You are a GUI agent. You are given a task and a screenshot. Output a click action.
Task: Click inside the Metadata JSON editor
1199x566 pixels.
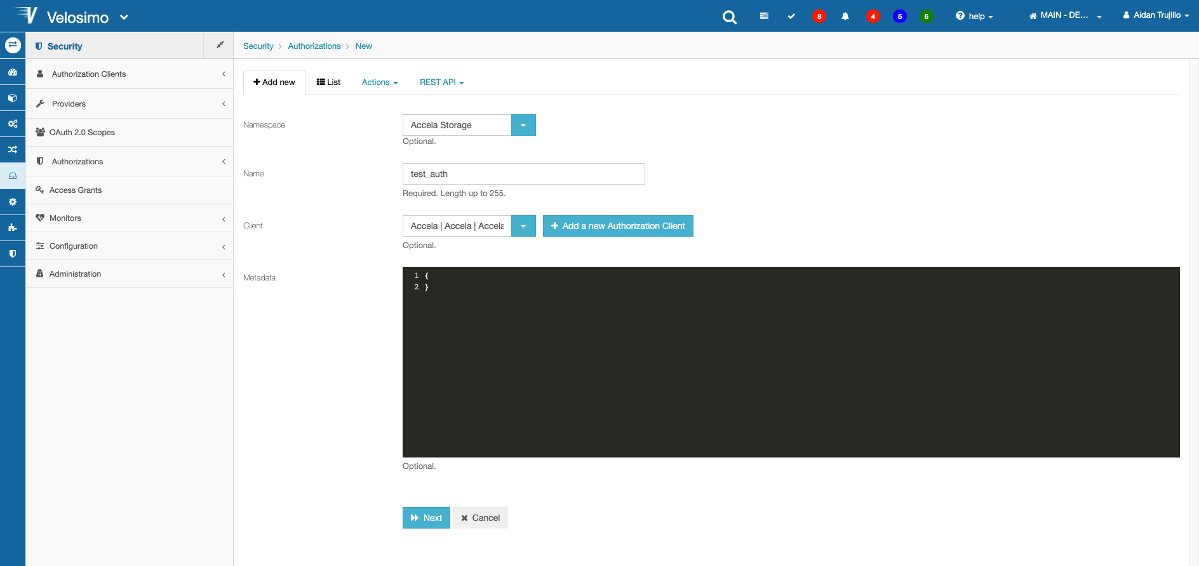(791, 362)
